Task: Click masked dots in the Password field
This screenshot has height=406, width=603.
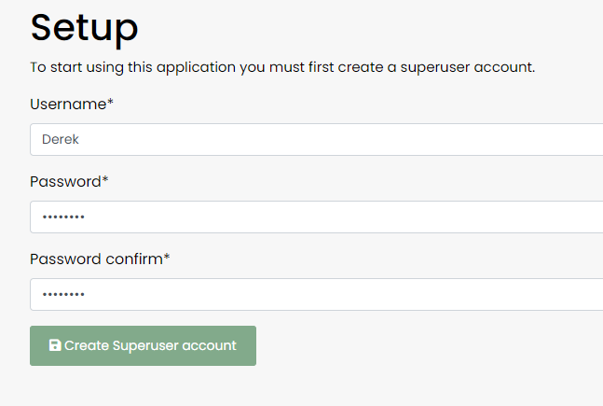Action: [62, 217]
